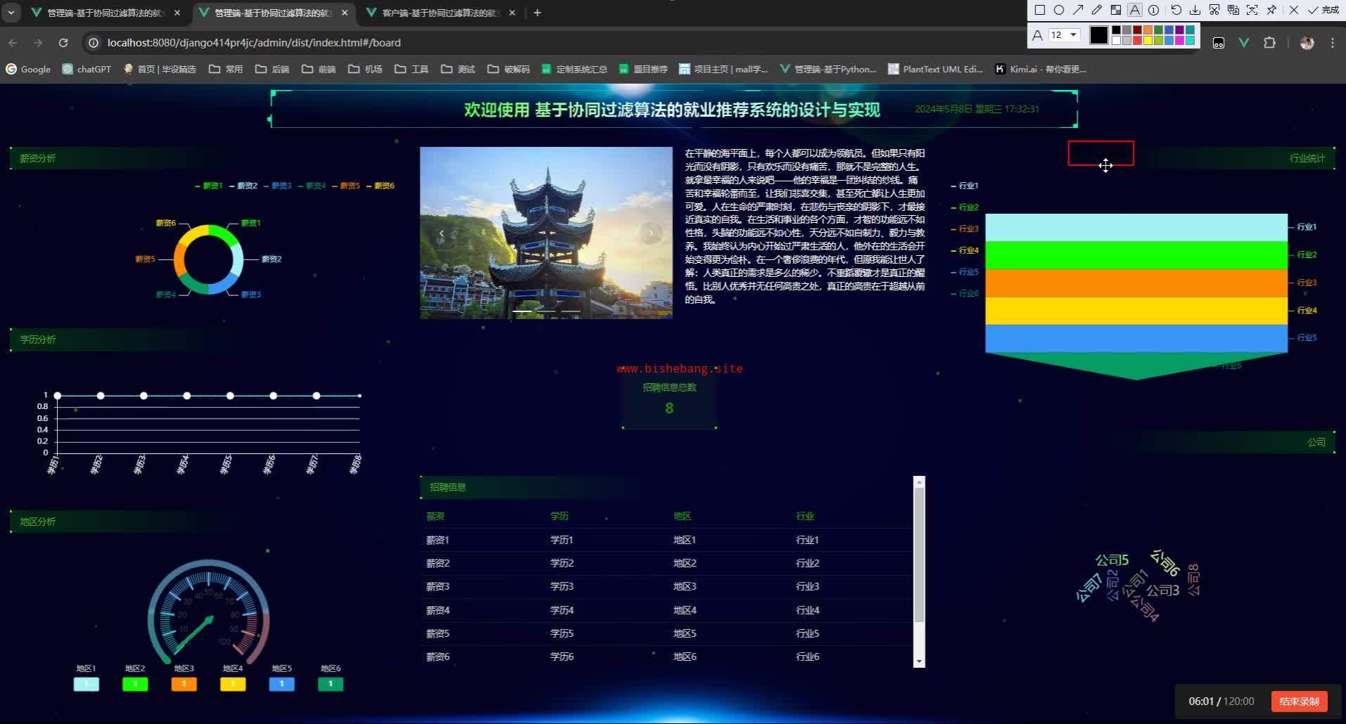Click the 结束录制 button

[x=1298, y=701]
